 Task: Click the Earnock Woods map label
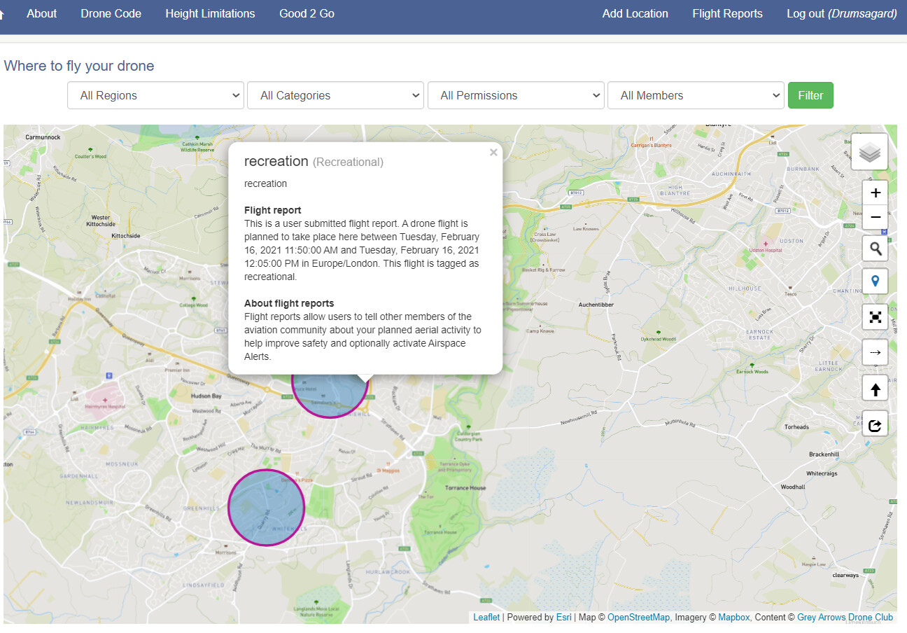(752, 372)
